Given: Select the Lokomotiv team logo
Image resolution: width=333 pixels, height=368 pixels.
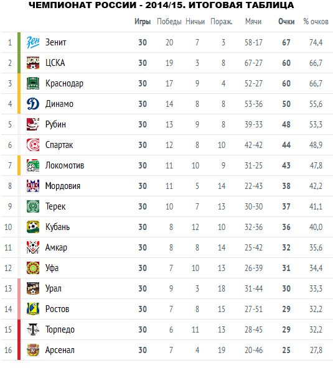Looking at the screenshot, I should point(33,165).
